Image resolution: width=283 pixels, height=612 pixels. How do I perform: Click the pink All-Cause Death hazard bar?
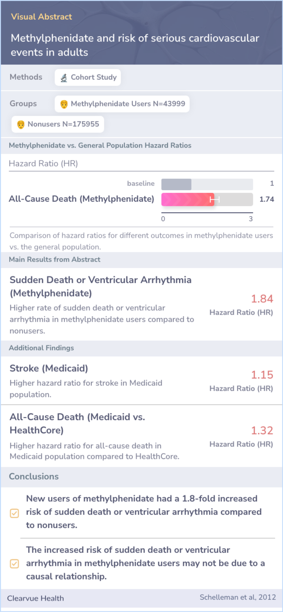point(188,200)
